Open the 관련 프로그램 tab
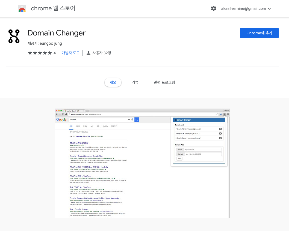 (164, 82)
